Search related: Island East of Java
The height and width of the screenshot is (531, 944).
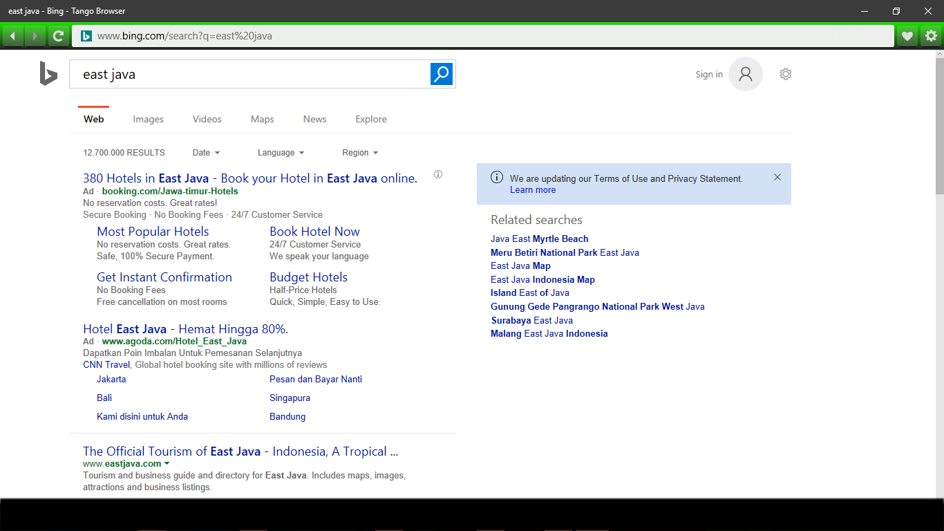(530, 293)
